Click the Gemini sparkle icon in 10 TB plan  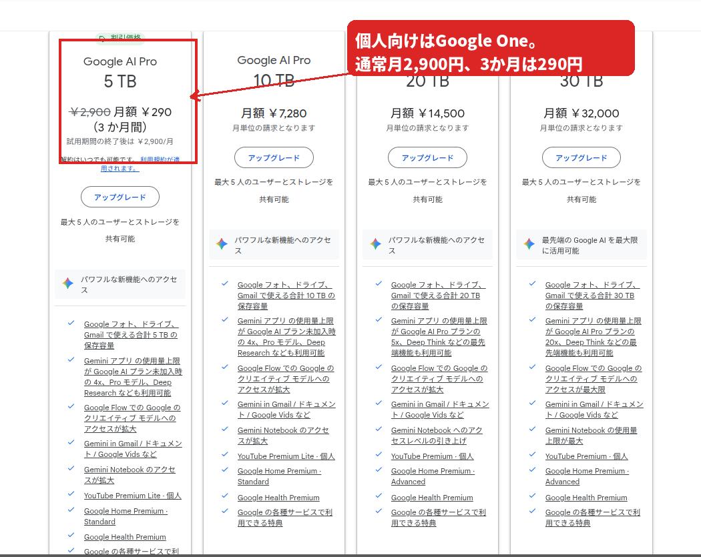point(222,244)
